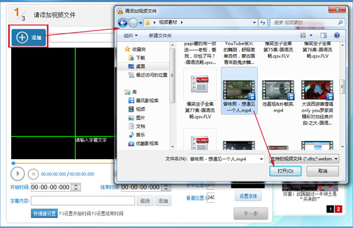Image resolution: width=353 pixels, height=228 pixels.
Task: Click the video file path field
Action: (82, 38)
